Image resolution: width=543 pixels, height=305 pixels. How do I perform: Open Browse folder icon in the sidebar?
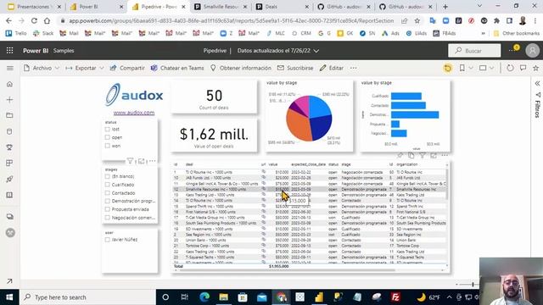(9, 115)
